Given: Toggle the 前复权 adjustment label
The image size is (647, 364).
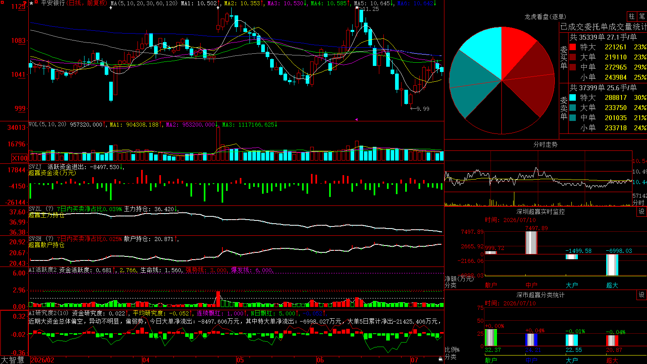Looking at the screenshot, I should pos(96,3).
